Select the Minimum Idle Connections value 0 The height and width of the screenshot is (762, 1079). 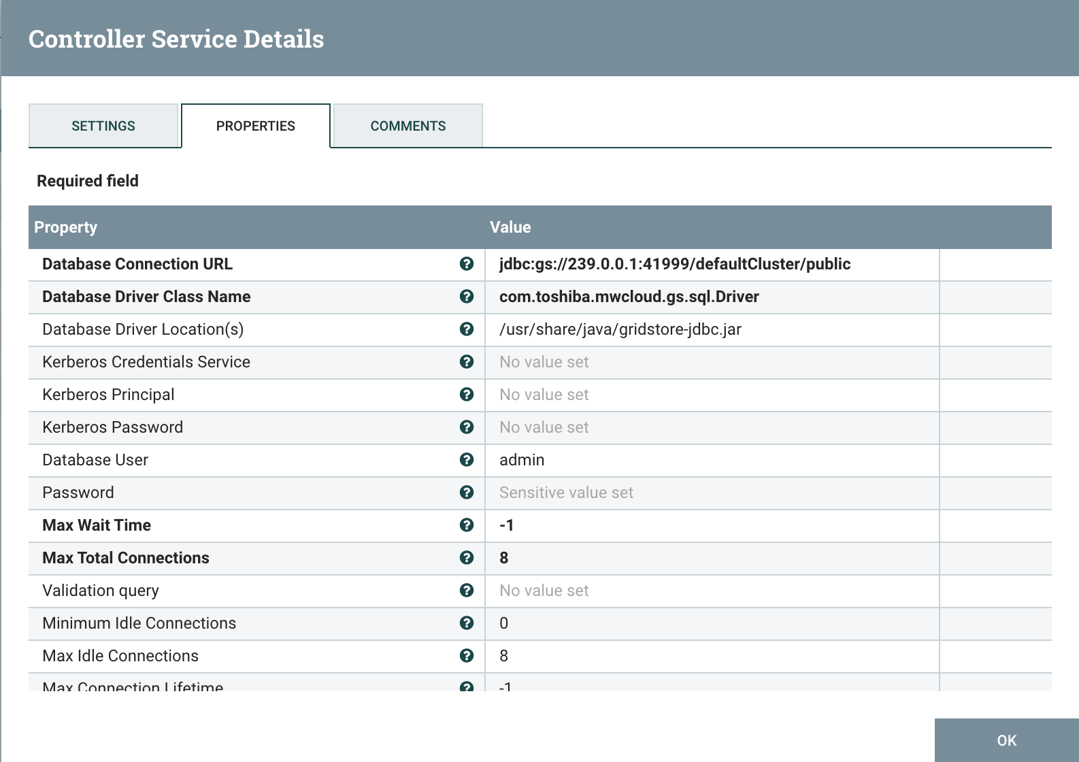point(504,623)
